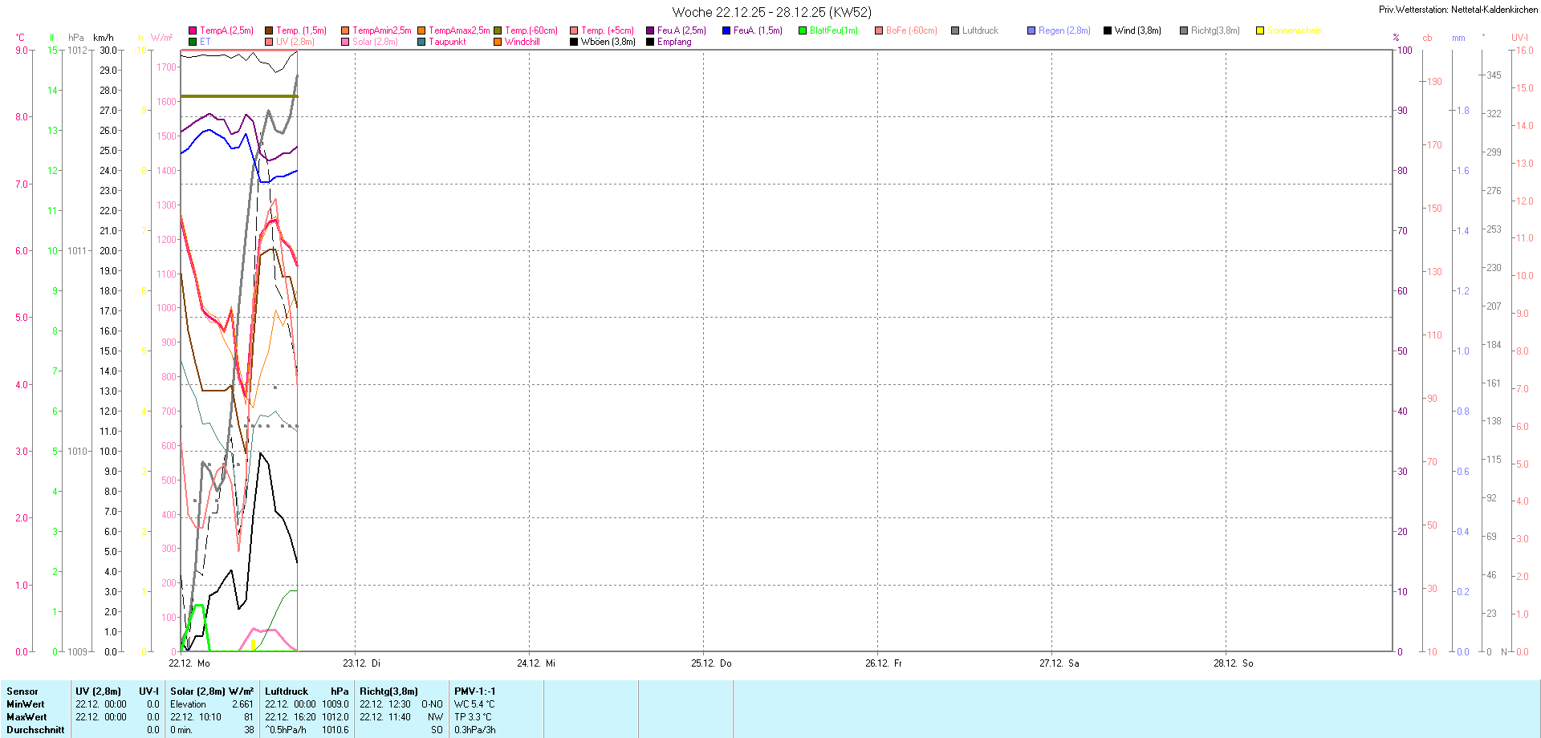Click the Durchschnitt row label

[35, 730]
